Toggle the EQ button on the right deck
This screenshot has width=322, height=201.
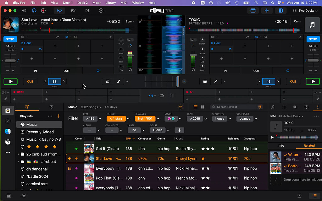click(x=193, y=40)
